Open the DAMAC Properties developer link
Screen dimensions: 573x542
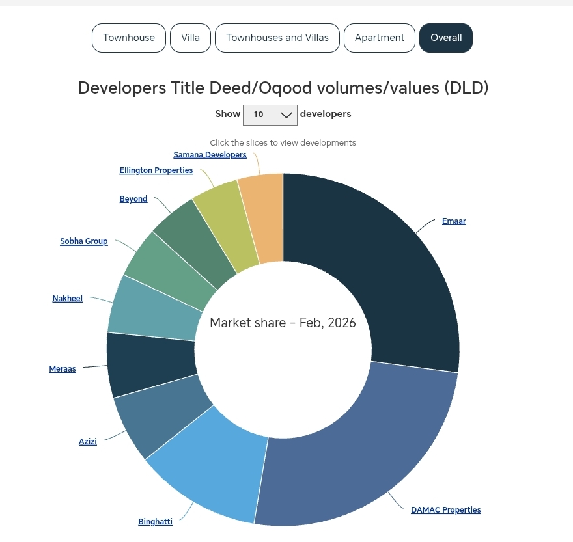tap(445, 509)
